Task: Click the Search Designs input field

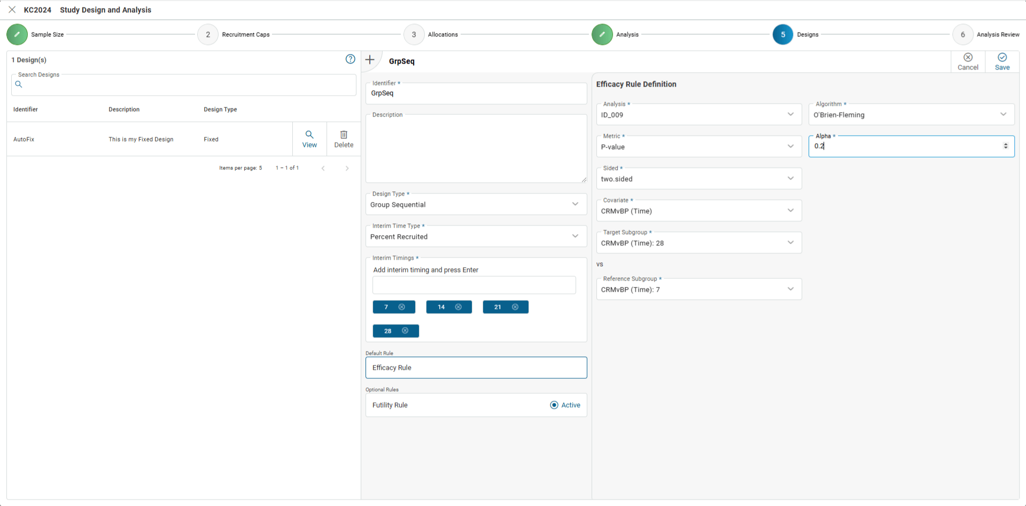Action: pos(184,85)
